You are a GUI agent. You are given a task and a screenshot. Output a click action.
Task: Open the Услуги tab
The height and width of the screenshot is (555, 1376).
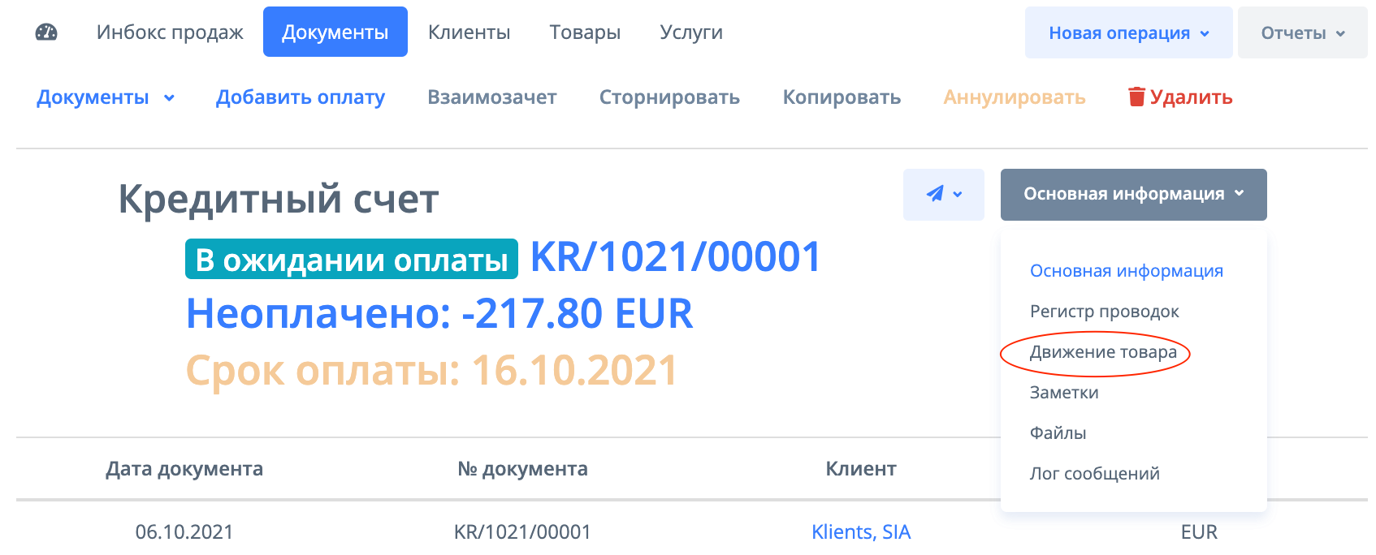pyautogui.click(x=690, y=32)
